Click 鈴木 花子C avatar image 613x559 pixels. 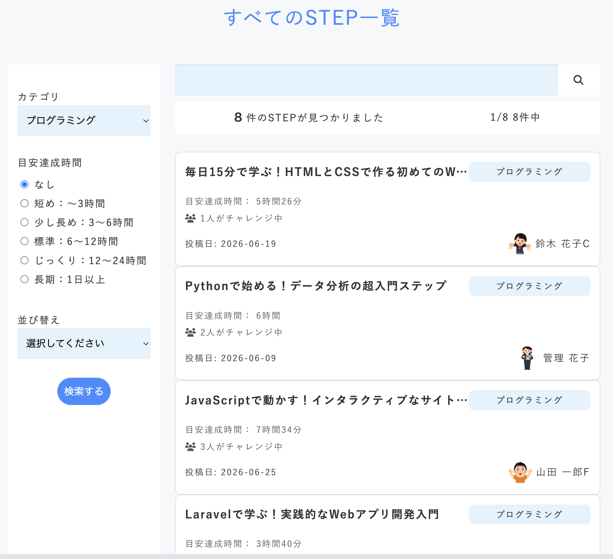tap(520, 244)
